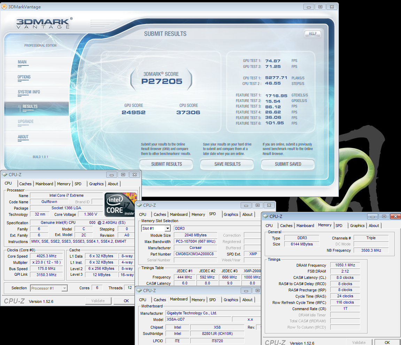The image size is (401, 345).
Task: Close the 3DMarkVantage window
Action: pos(332,7)
